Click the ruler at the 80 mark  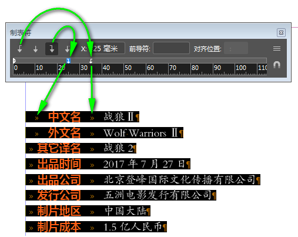[x=195, y=68]
